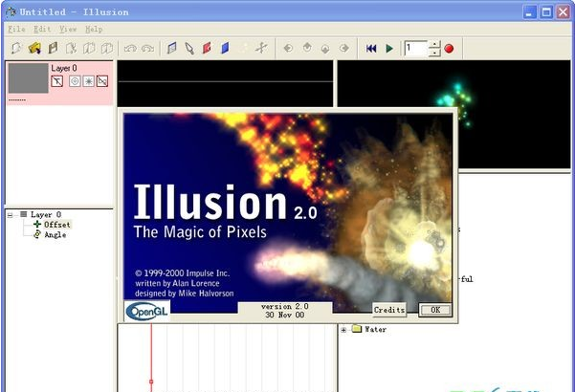
Task: Click the Credits button
Action: [x=389, y=310]
